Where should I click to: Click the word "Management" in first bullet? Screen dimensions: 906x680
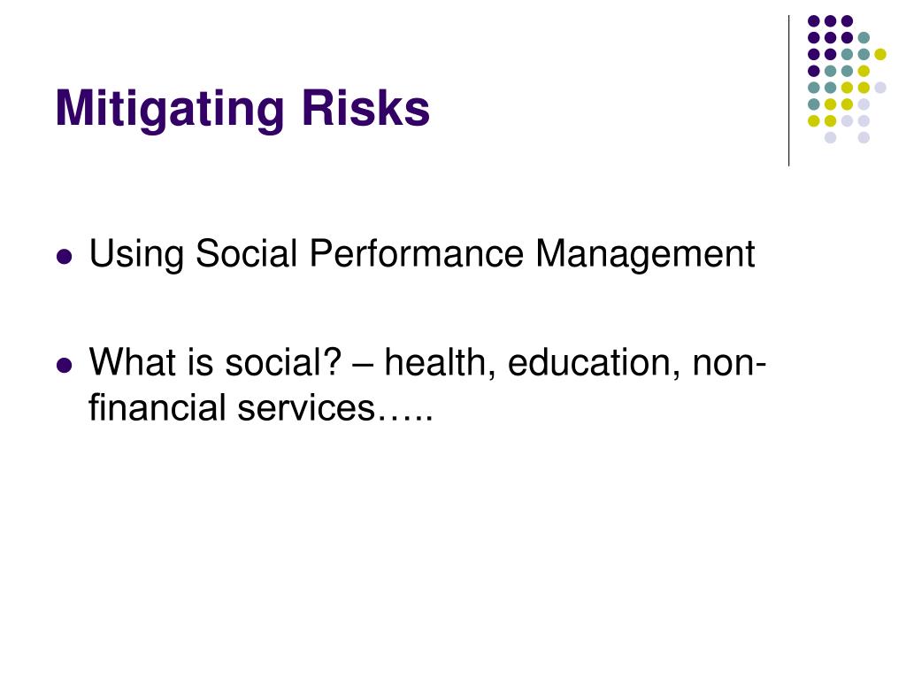(x=645, y=254)
